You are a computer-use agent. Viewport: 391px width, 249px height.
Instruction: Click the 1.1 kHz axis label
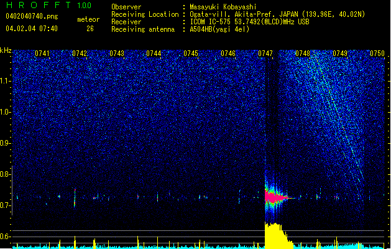pos(6,81)
